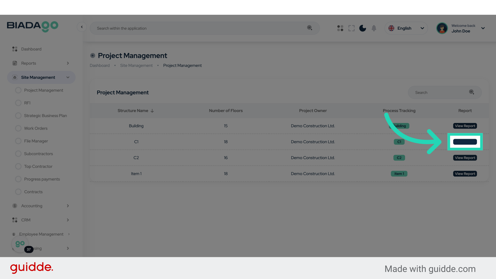Image resolution: width=496 pixels, height=279 pixels.
Task: Select Work Orders sidebar radio item
Action: (x=18, y=128)
